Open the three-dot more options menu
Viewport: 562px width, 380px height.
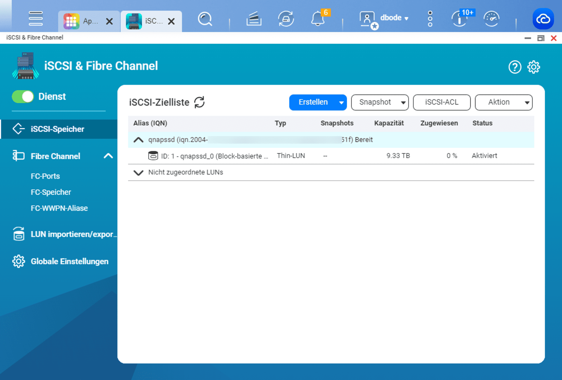coord(430,19)
